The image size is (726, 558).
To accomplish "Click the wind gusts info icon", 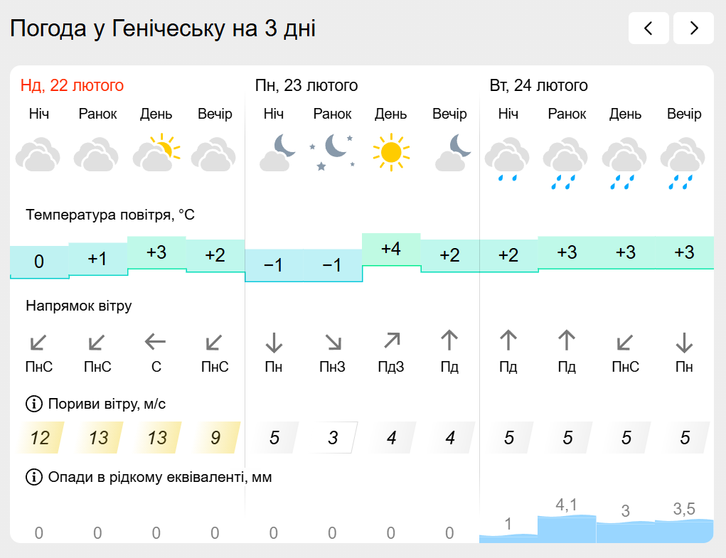I will click(34, 404).
